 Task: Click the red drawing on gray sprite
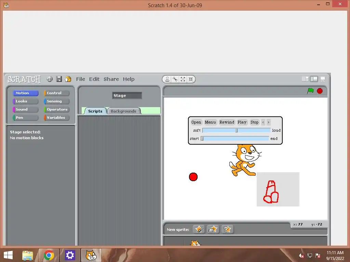click(x=278, y=189)
